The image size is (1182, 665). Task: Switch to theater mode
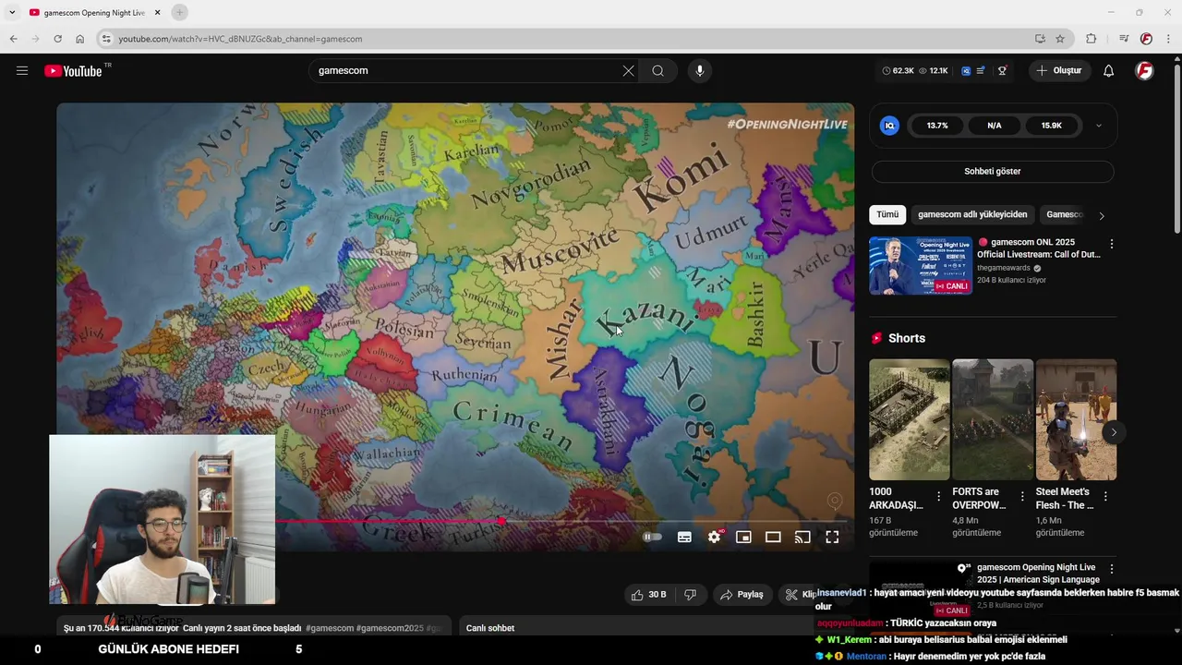pyautogui.click(x=773, y=537)
